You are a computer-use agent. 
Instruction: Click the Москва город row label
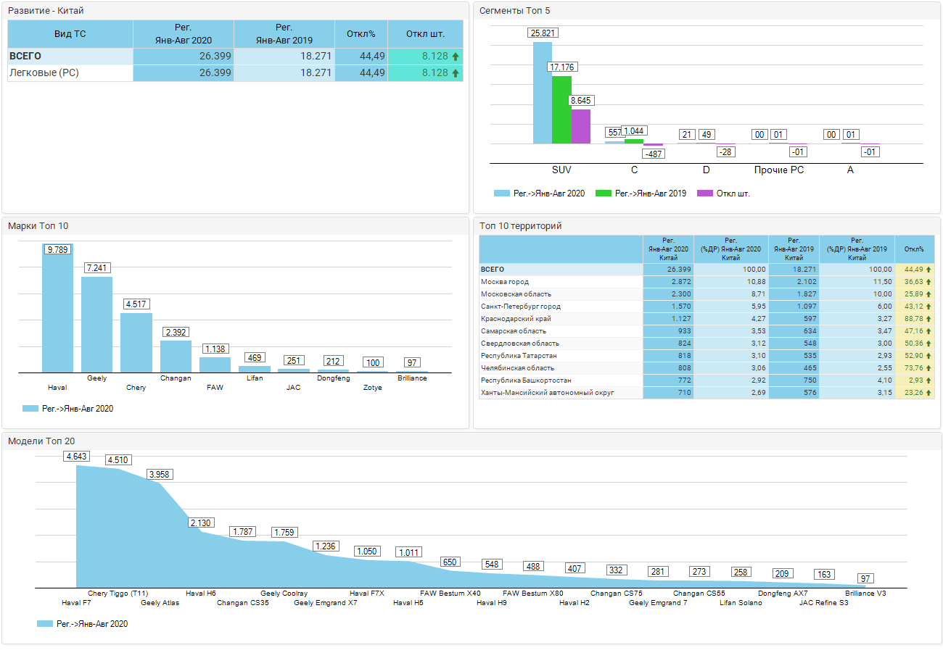click(505, 282)
